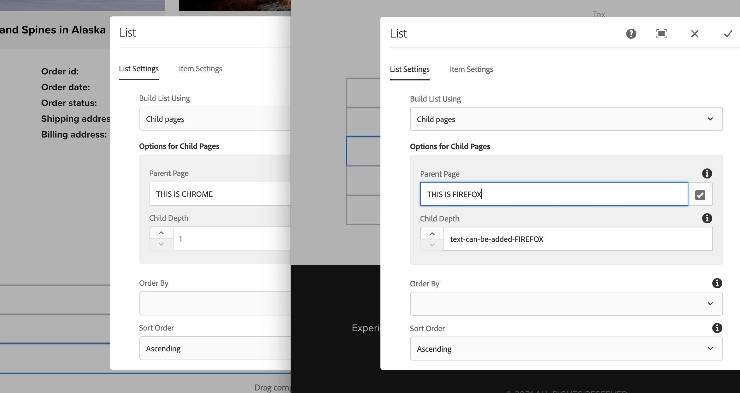Open the Order By dropdown on the right

[x=566, y=304]
